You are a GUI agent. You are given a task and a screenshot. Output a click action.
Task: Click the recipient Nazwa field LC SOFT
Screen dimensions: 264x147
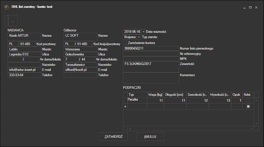tap(81, 37)
